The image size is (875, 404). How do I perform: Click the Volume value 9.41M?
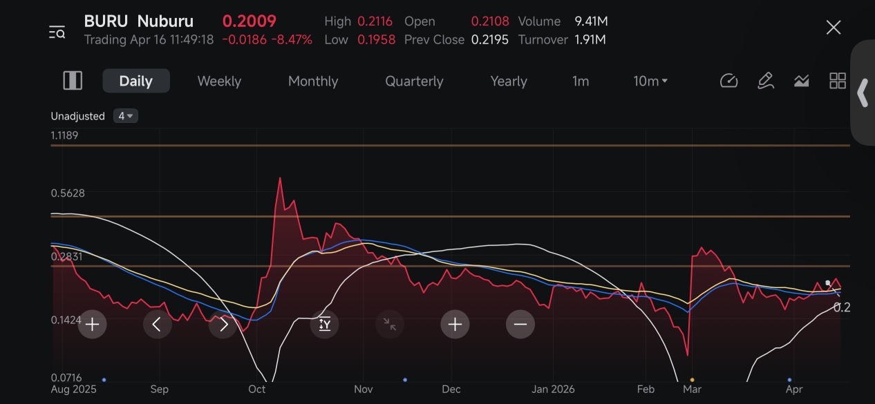592,21
